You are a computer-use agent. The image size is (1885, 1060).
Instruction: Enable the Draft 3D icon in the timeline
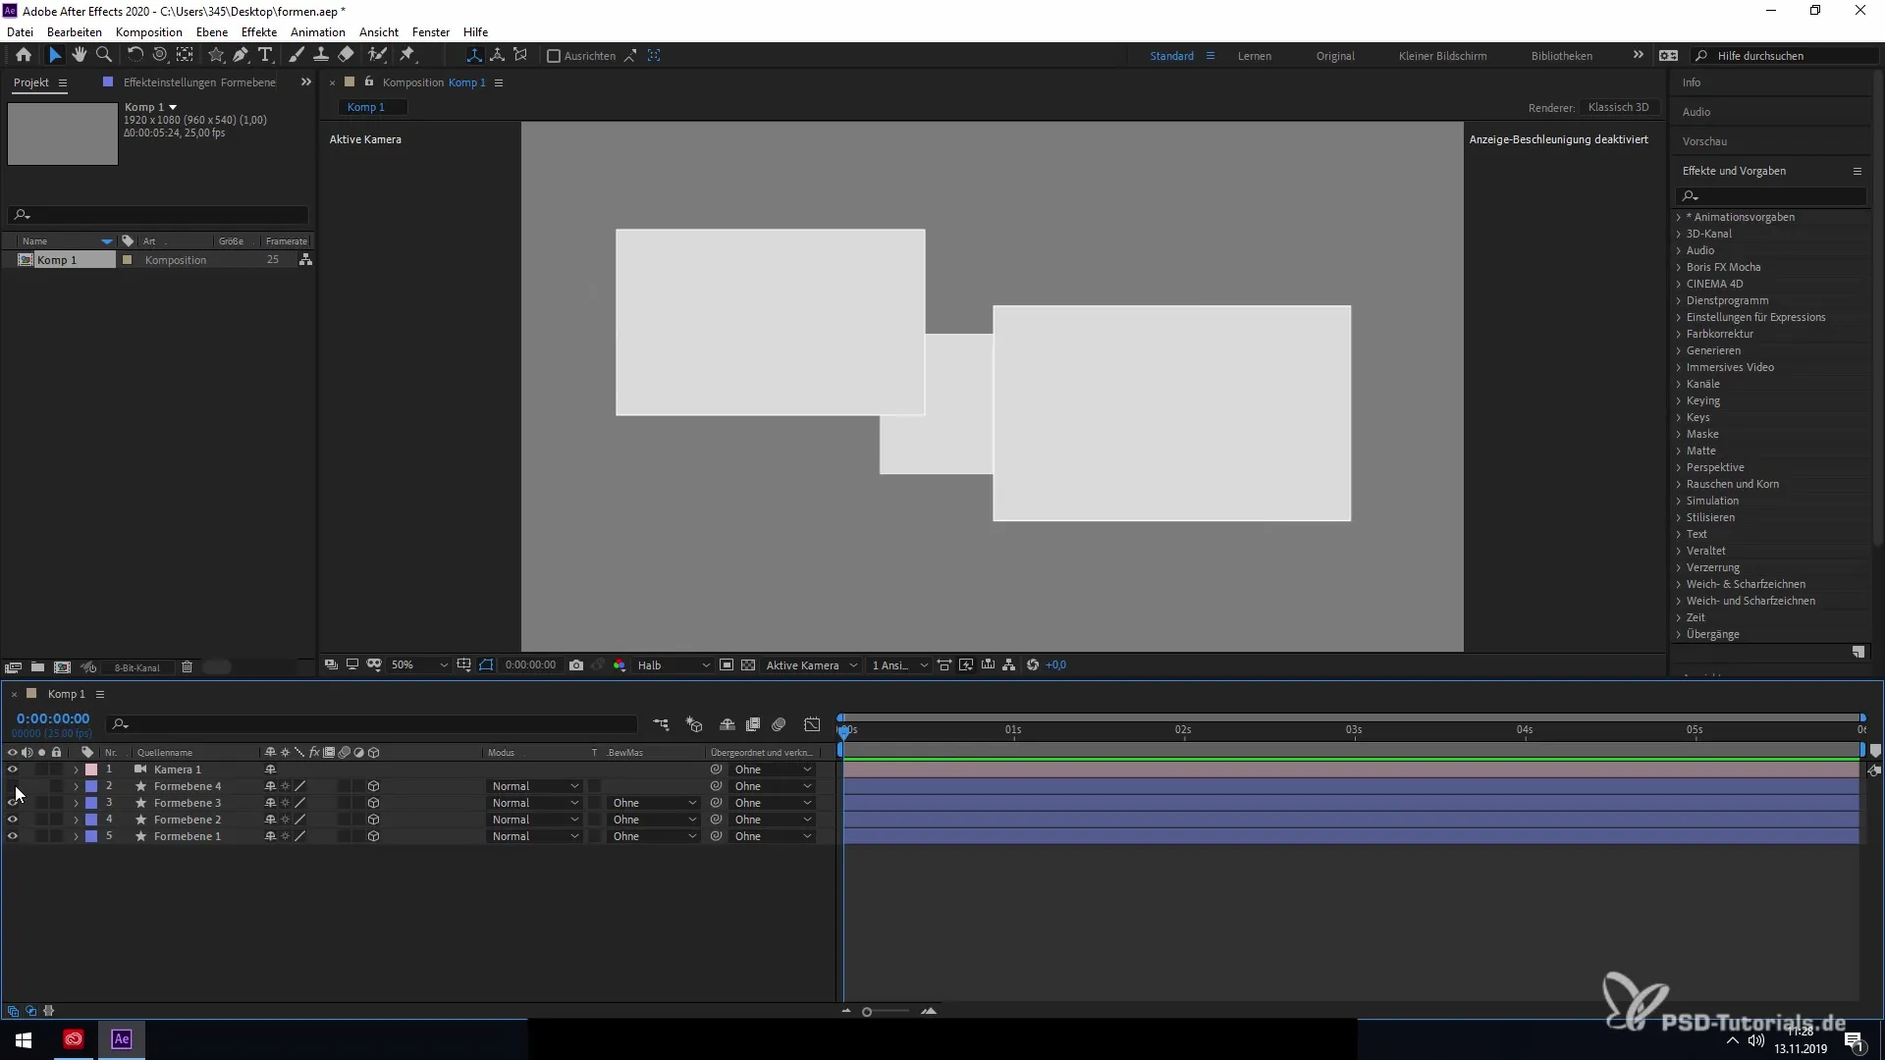coord(694,725)
